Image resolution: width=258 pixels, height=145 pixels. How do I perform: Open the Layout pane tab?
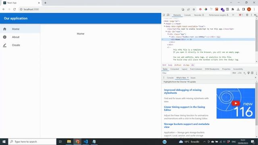coord(185,69)
